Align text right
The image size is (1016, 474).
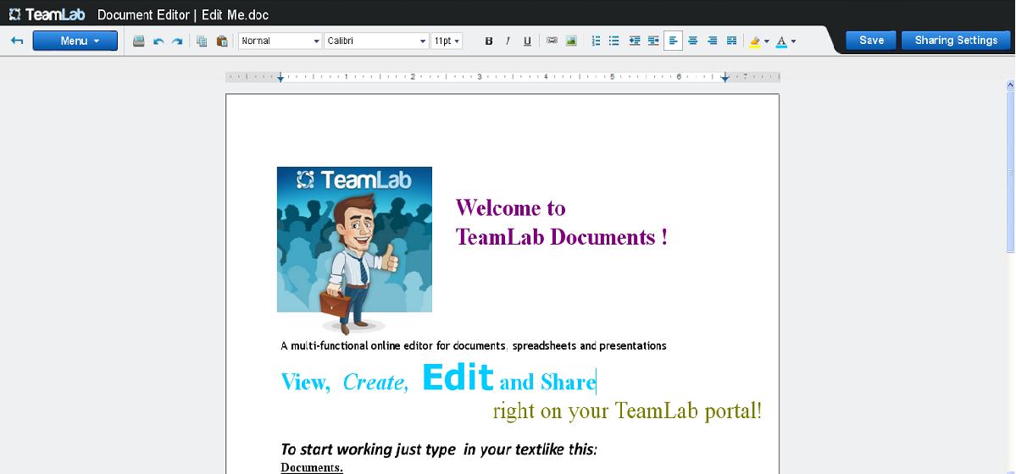[x=712, y=41]
